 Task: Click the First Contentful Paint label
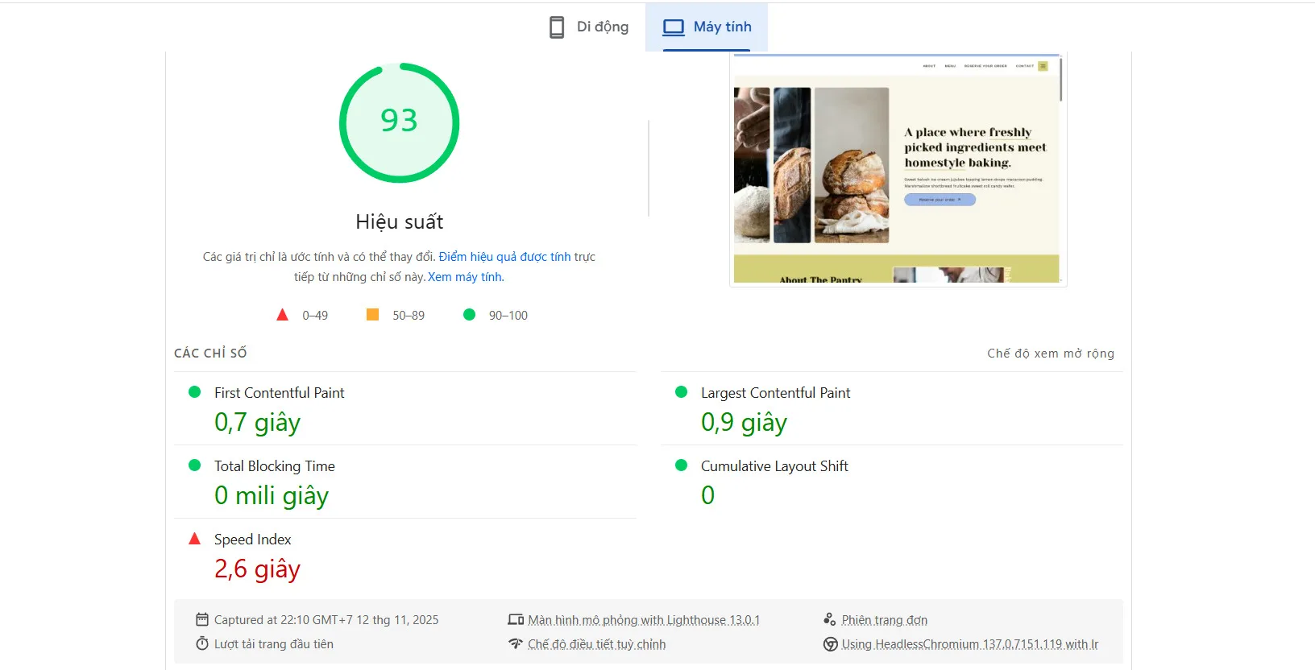[x=280, y=393]
